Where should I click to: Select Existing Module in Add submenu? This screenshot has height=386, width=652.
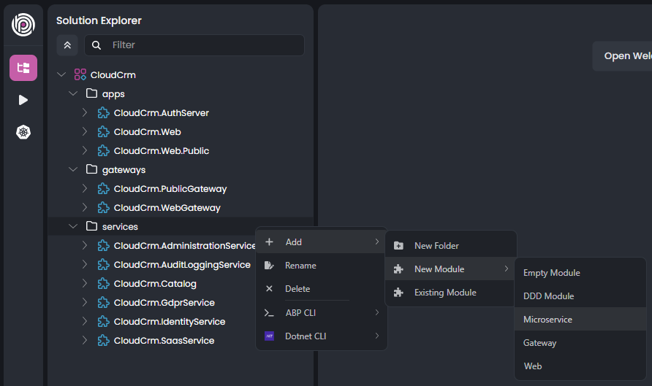451,293
